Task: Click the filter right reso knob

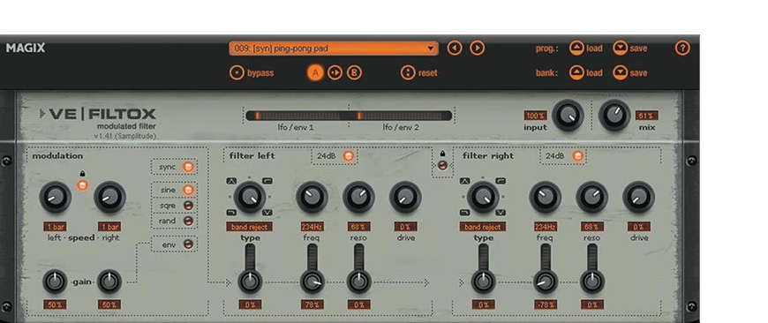Action: click(x=591, y=197)
